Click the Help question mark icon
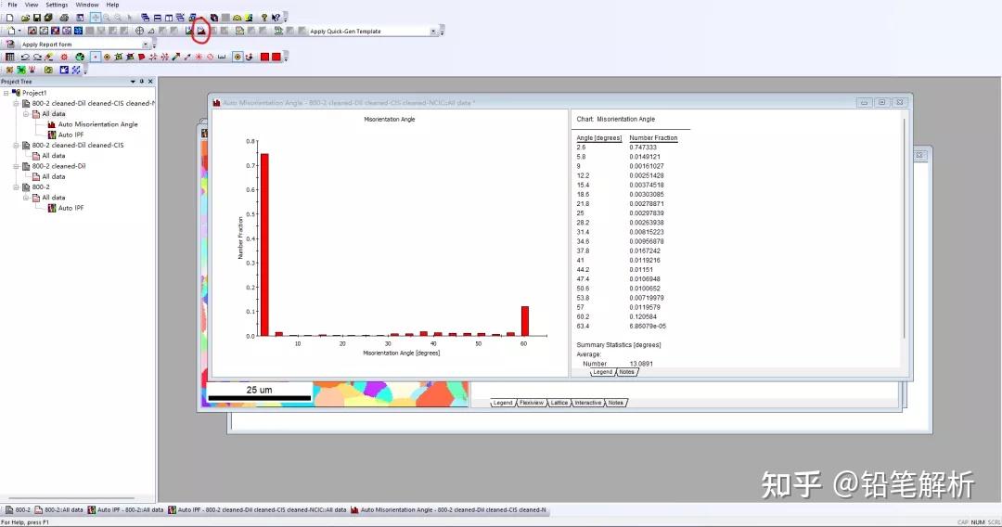Viewport: 1002px width, 527px height. [263, 18]
